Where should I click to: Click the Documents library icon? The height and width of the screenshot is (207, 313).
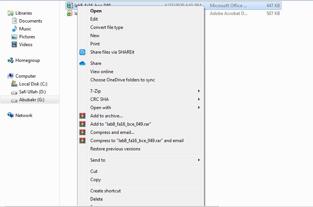[x=14, y=21]
